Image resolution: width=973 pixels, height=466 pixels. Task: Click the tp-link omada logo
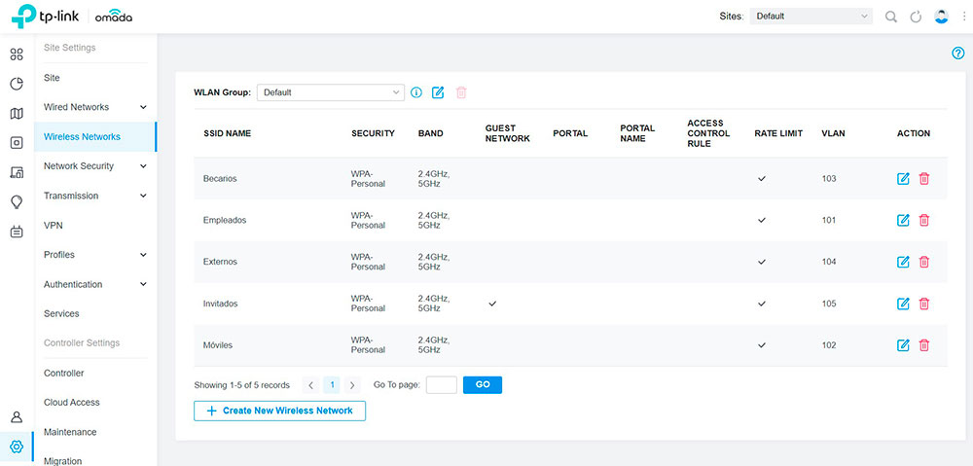[72, 17]
